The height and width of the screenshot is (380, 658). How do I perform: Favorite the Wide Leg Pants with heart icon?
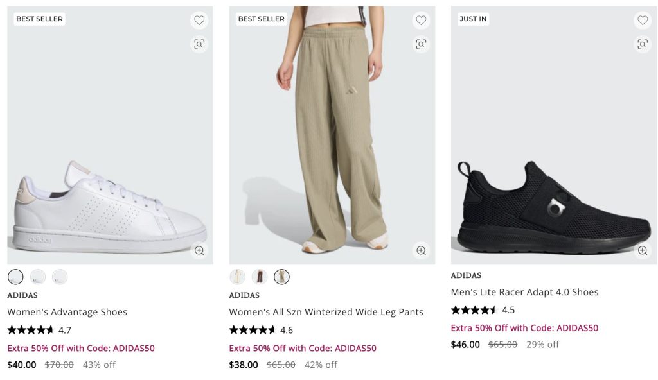pos(421,21)
